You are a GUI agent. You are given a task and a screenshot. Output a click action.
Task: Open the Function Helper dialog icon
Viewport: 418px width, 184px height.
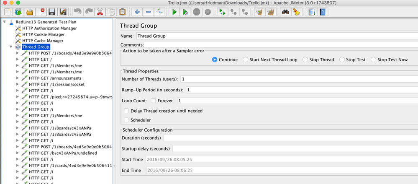tap(311, 12)
